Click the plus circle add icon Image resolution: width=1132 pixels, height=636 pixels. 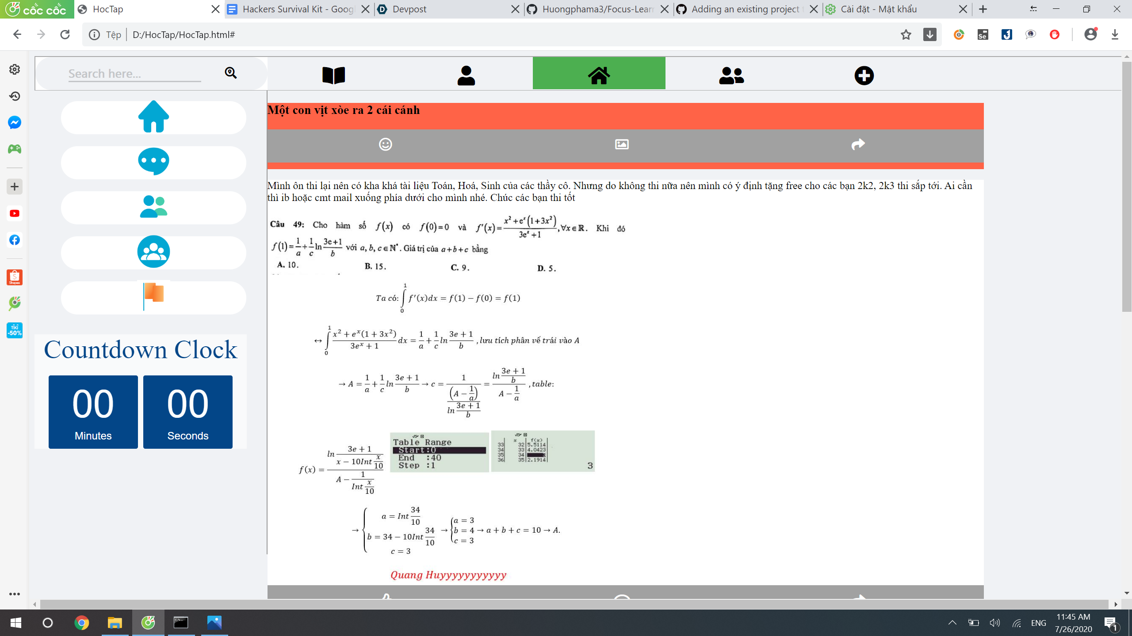tap(864, 75)
